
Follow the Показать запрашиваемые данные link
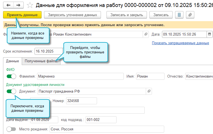[180, 43]
